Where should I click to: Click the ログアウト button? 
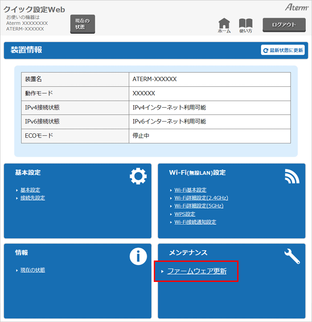pos(284,24)
